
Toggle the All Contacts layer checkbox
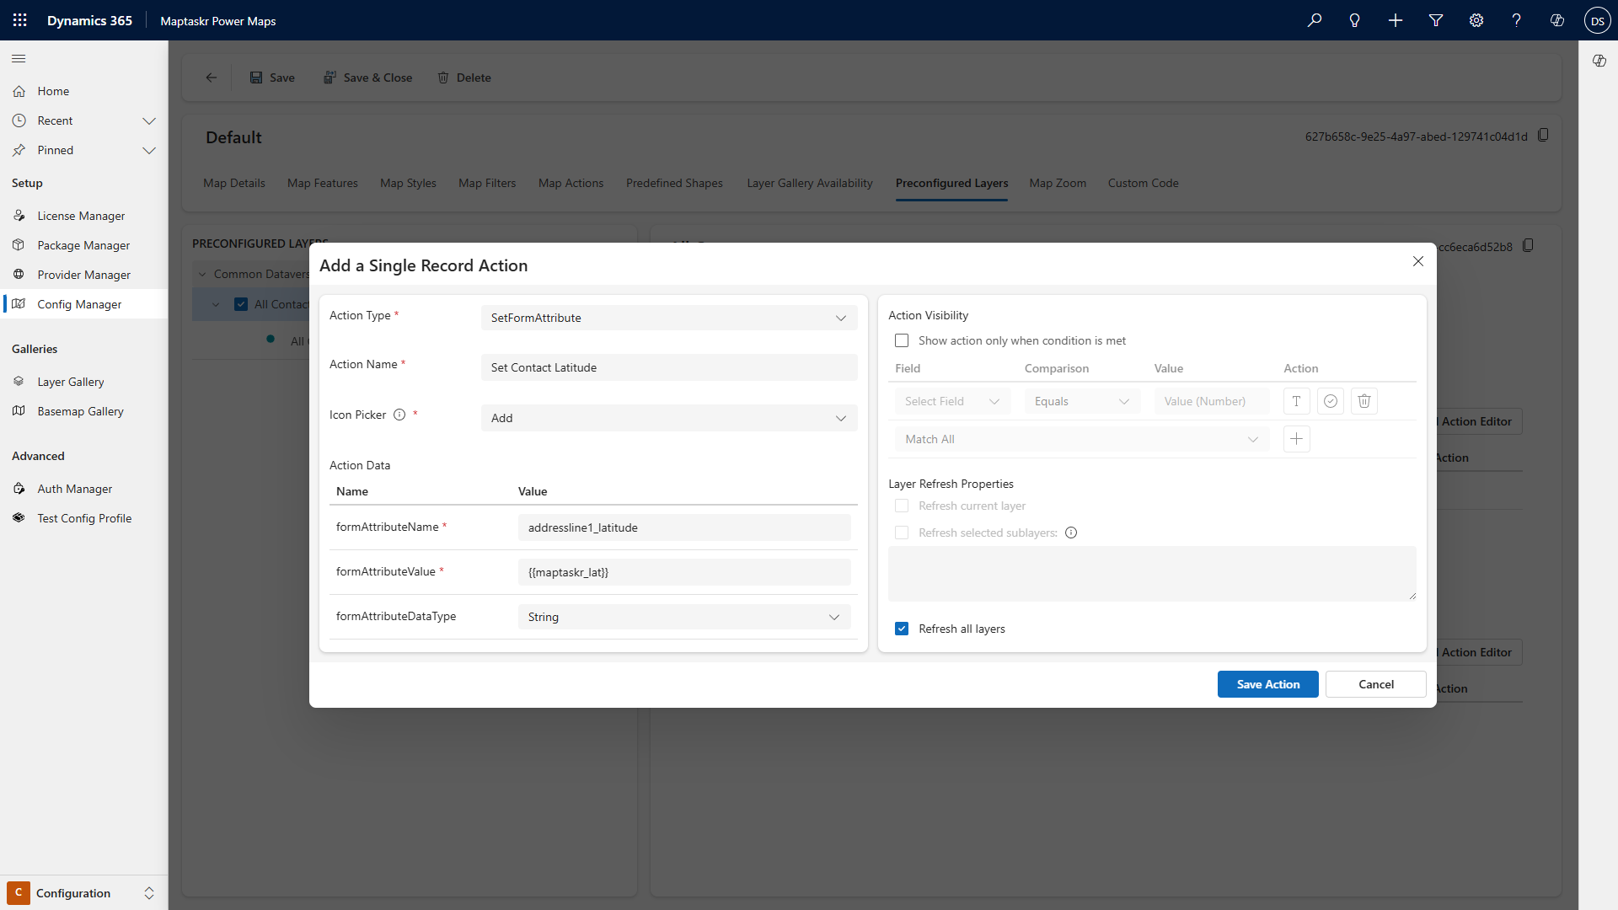pyautogui.click(x=241, y=304)
